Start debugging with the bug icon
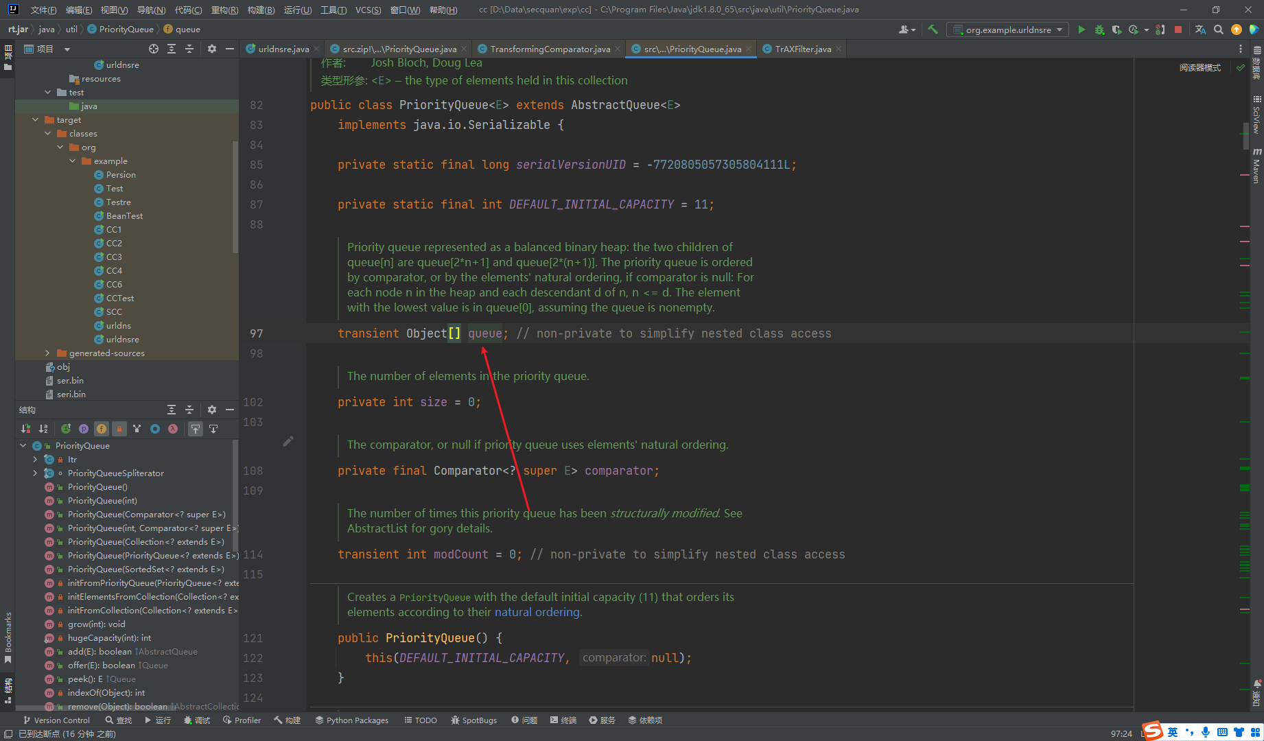Viewport: 1264px width, 741px height. (x=1099, y=30)
